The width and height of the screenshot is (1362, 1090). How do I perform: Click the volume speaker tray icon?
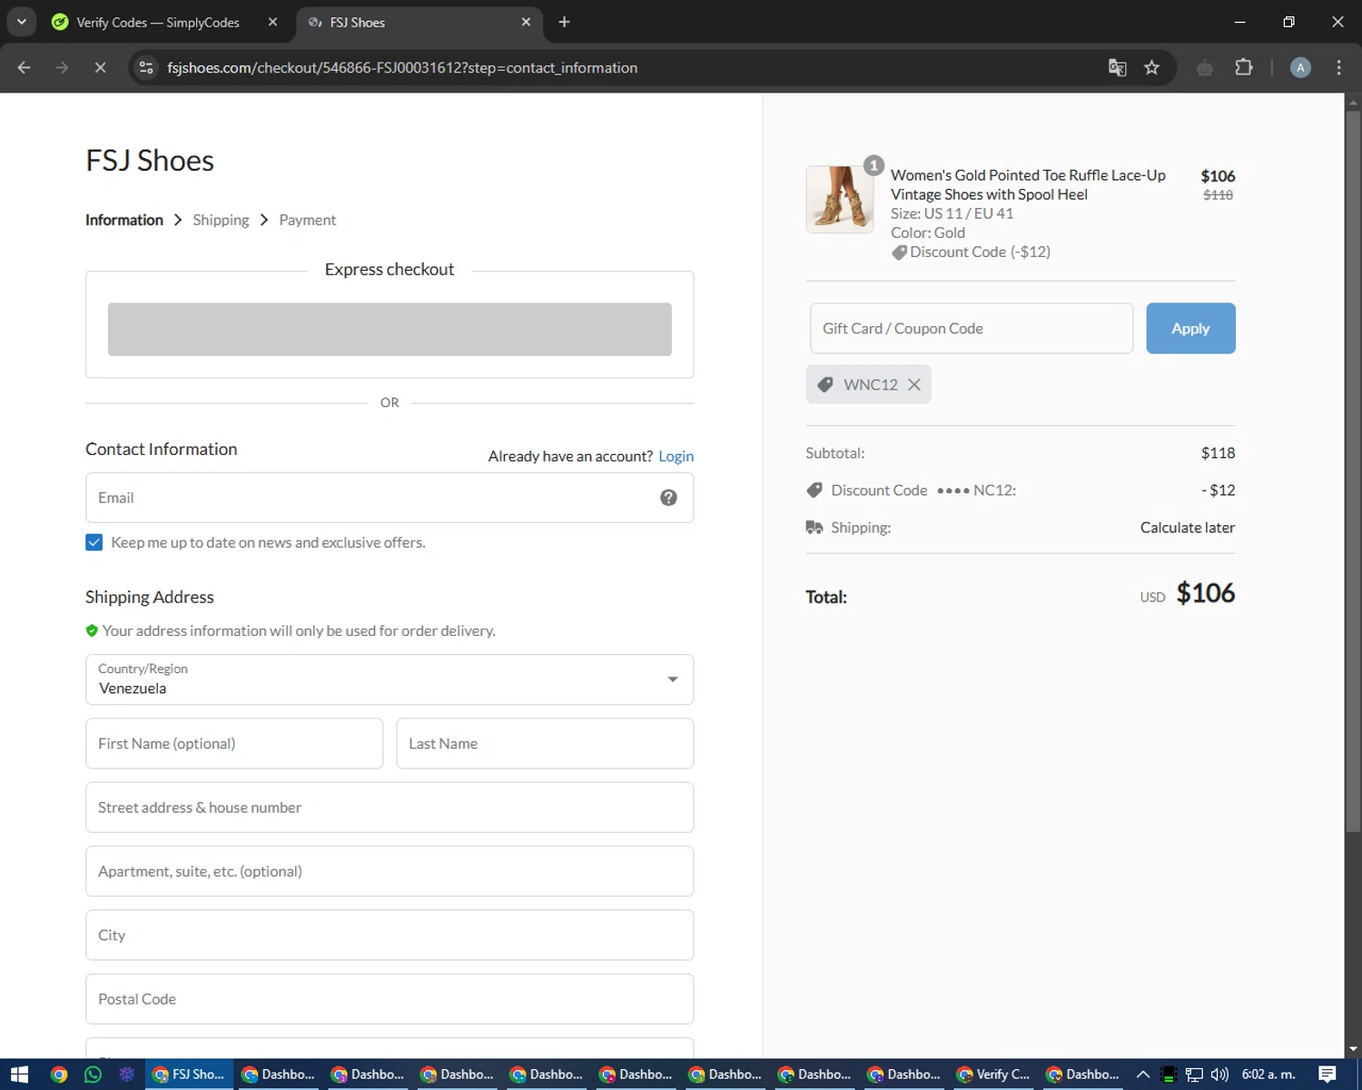pyautogui.click(x=1219, y=1075)
